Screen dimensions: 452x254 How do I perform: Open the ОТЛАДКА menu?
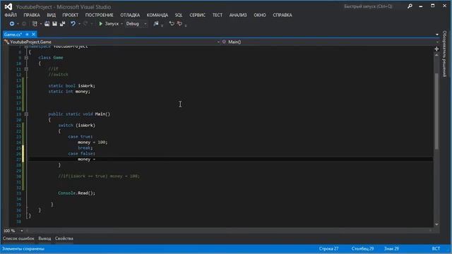[130, 15]
